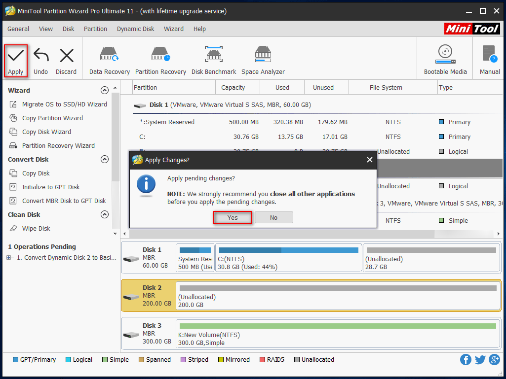506x379 pixels.
Task: Open the Disk menu
Action: pyautogui.click(x=69, y=29)
